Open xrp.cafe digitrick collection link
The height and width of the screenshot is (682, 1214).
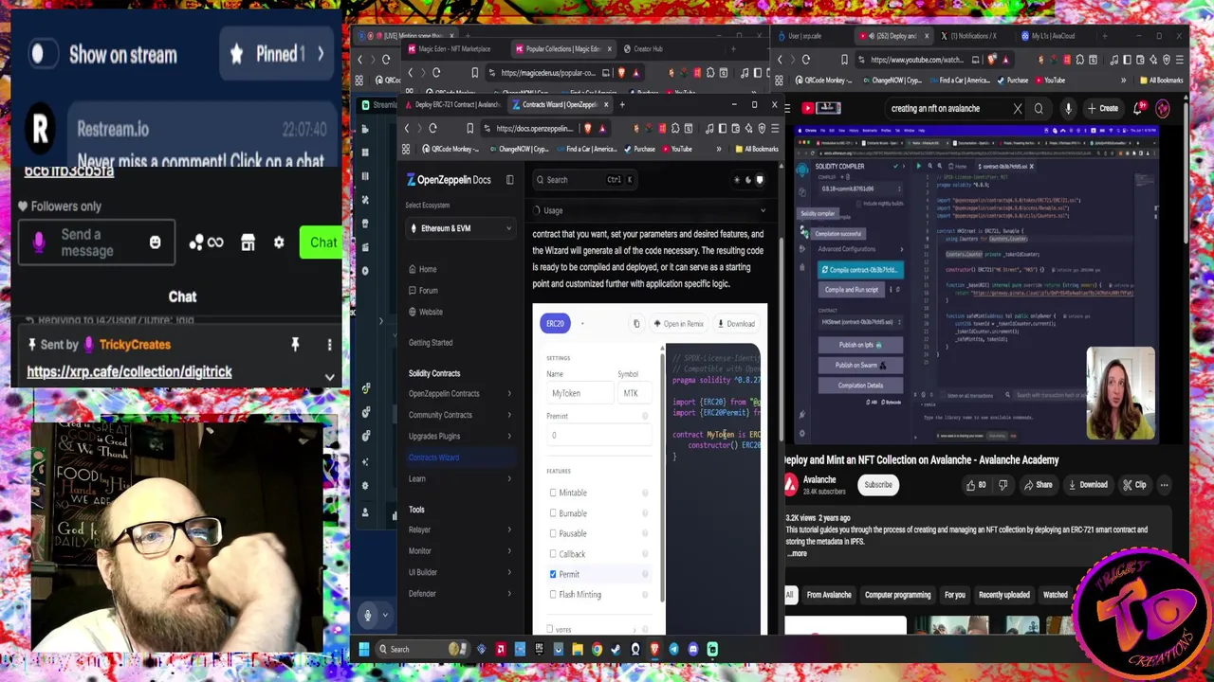point(129,372)
